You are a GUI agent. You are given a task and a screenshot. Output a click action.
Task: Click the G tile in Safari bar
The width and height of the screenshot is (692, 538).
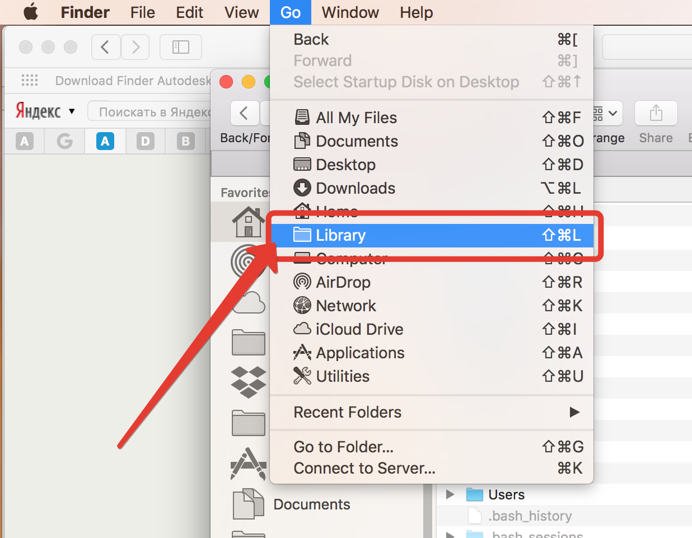click(65, 141)
